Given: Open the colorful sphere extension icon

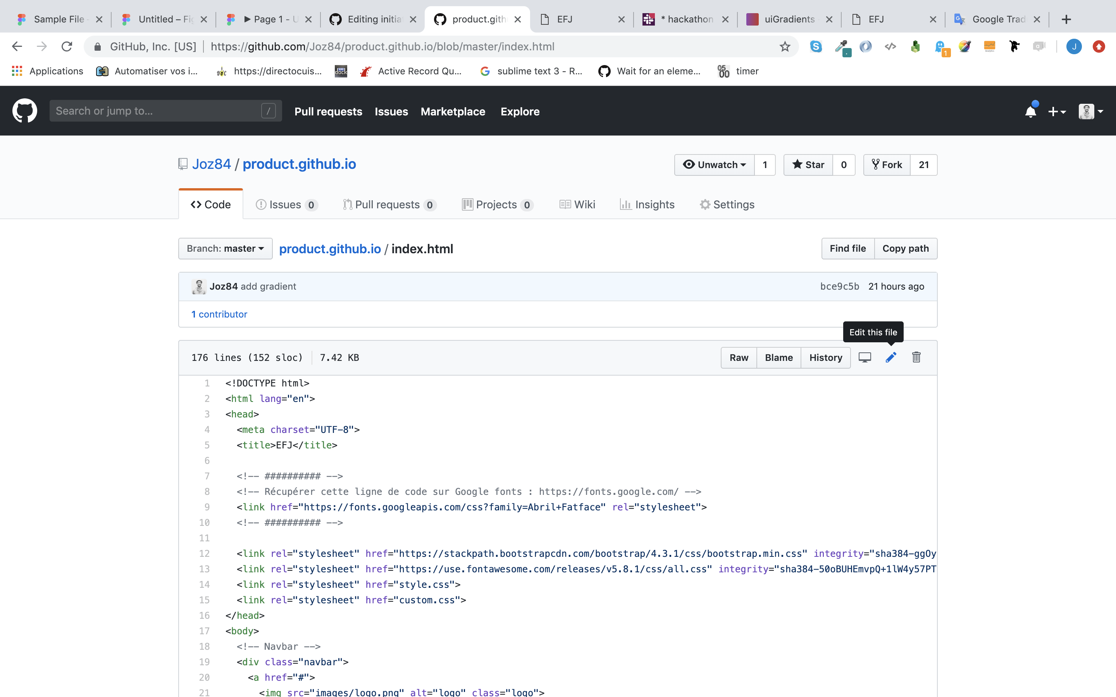Looking at the screenshot, I should tap(964, 46).
